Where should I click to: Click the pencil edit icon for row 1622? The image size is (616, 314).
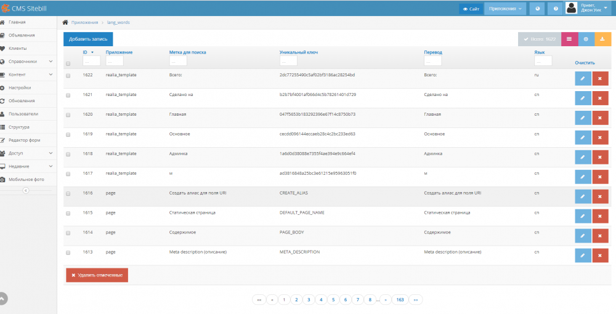click(582, 78)
